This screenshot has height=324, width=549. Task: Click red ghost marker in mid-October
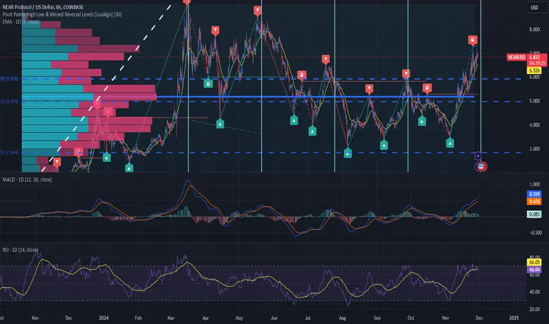pos(427,88)
